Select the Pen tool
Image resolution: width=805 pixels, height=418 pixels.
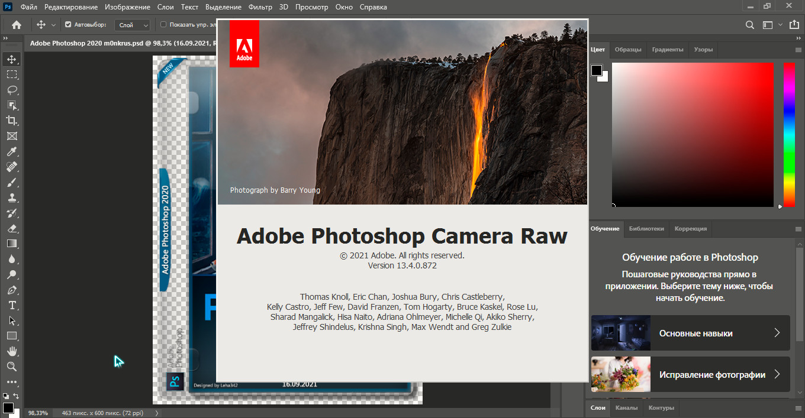pyautogui.click(x=12, y=290)
